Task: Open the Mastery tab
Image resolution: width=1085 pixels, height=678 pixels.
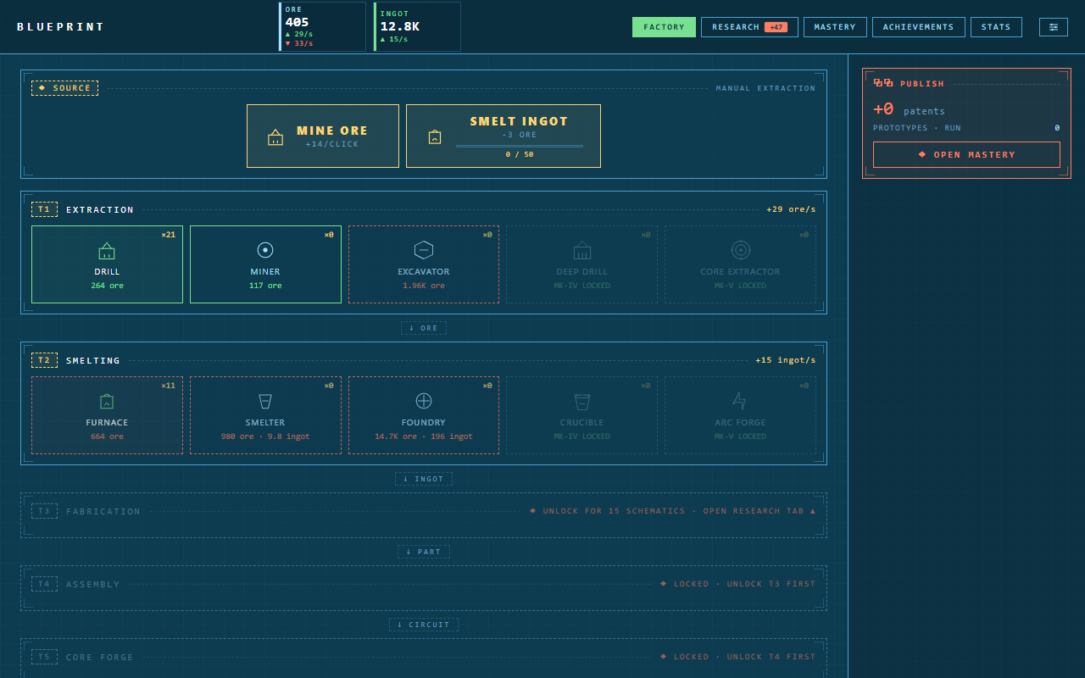Action: tap(835, 27)
